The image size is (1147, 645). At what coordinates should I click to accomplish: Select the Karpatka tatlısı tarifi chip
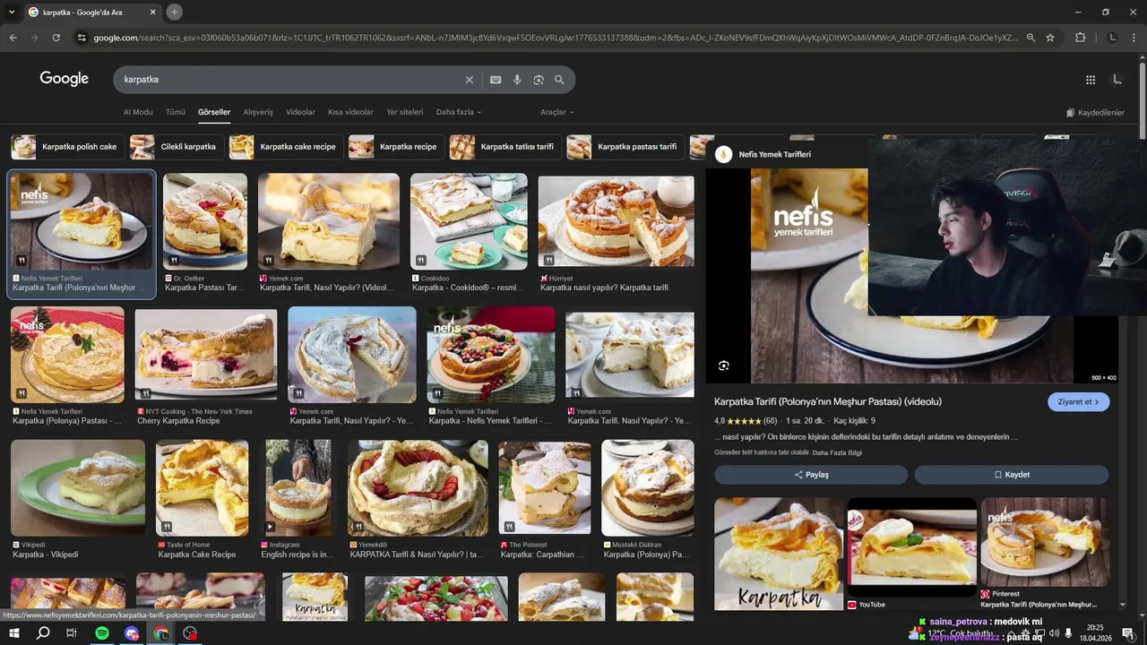(x=505, y=147)
